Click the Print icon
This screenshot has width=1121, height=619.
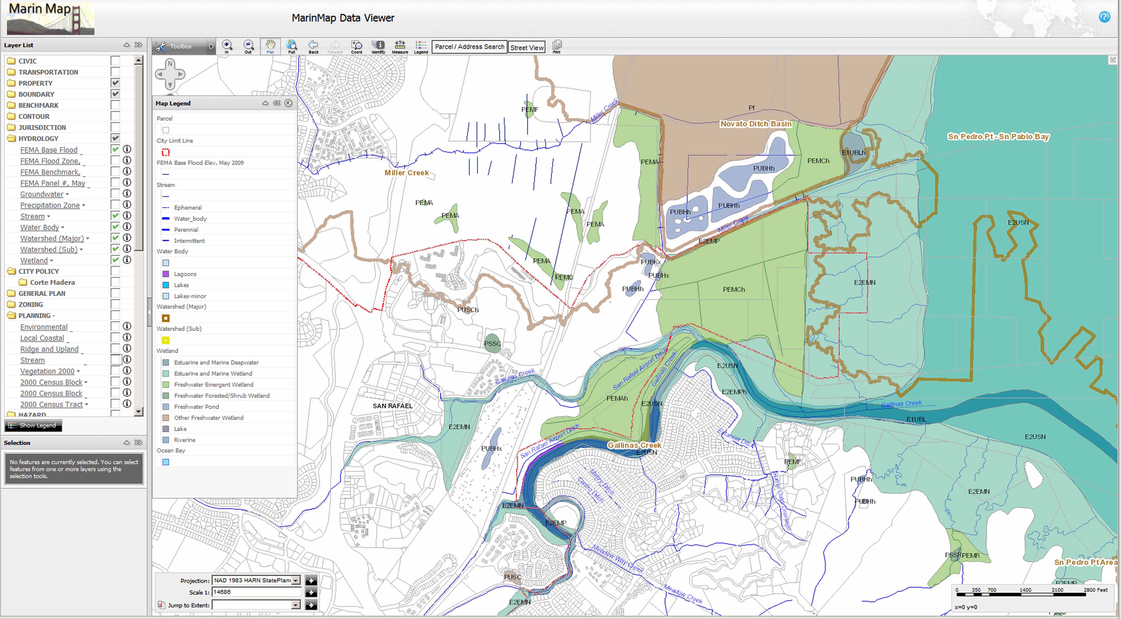[556, 46]
